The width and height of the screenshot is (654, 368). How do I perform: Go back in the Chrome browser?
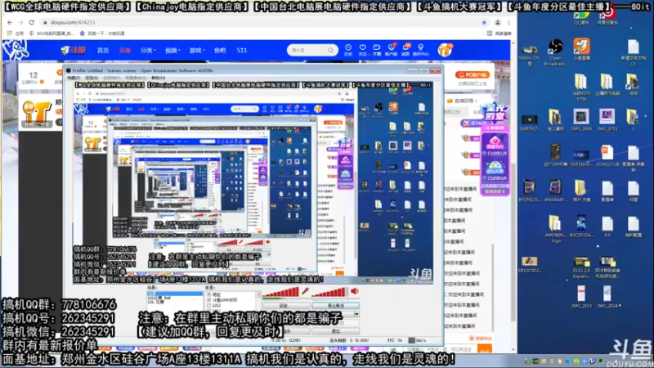pyautogui.click(x=10, y=22)
